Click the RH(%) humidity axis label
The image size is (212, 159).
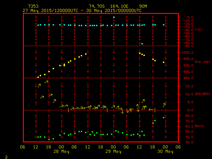[x=199, y=126]
